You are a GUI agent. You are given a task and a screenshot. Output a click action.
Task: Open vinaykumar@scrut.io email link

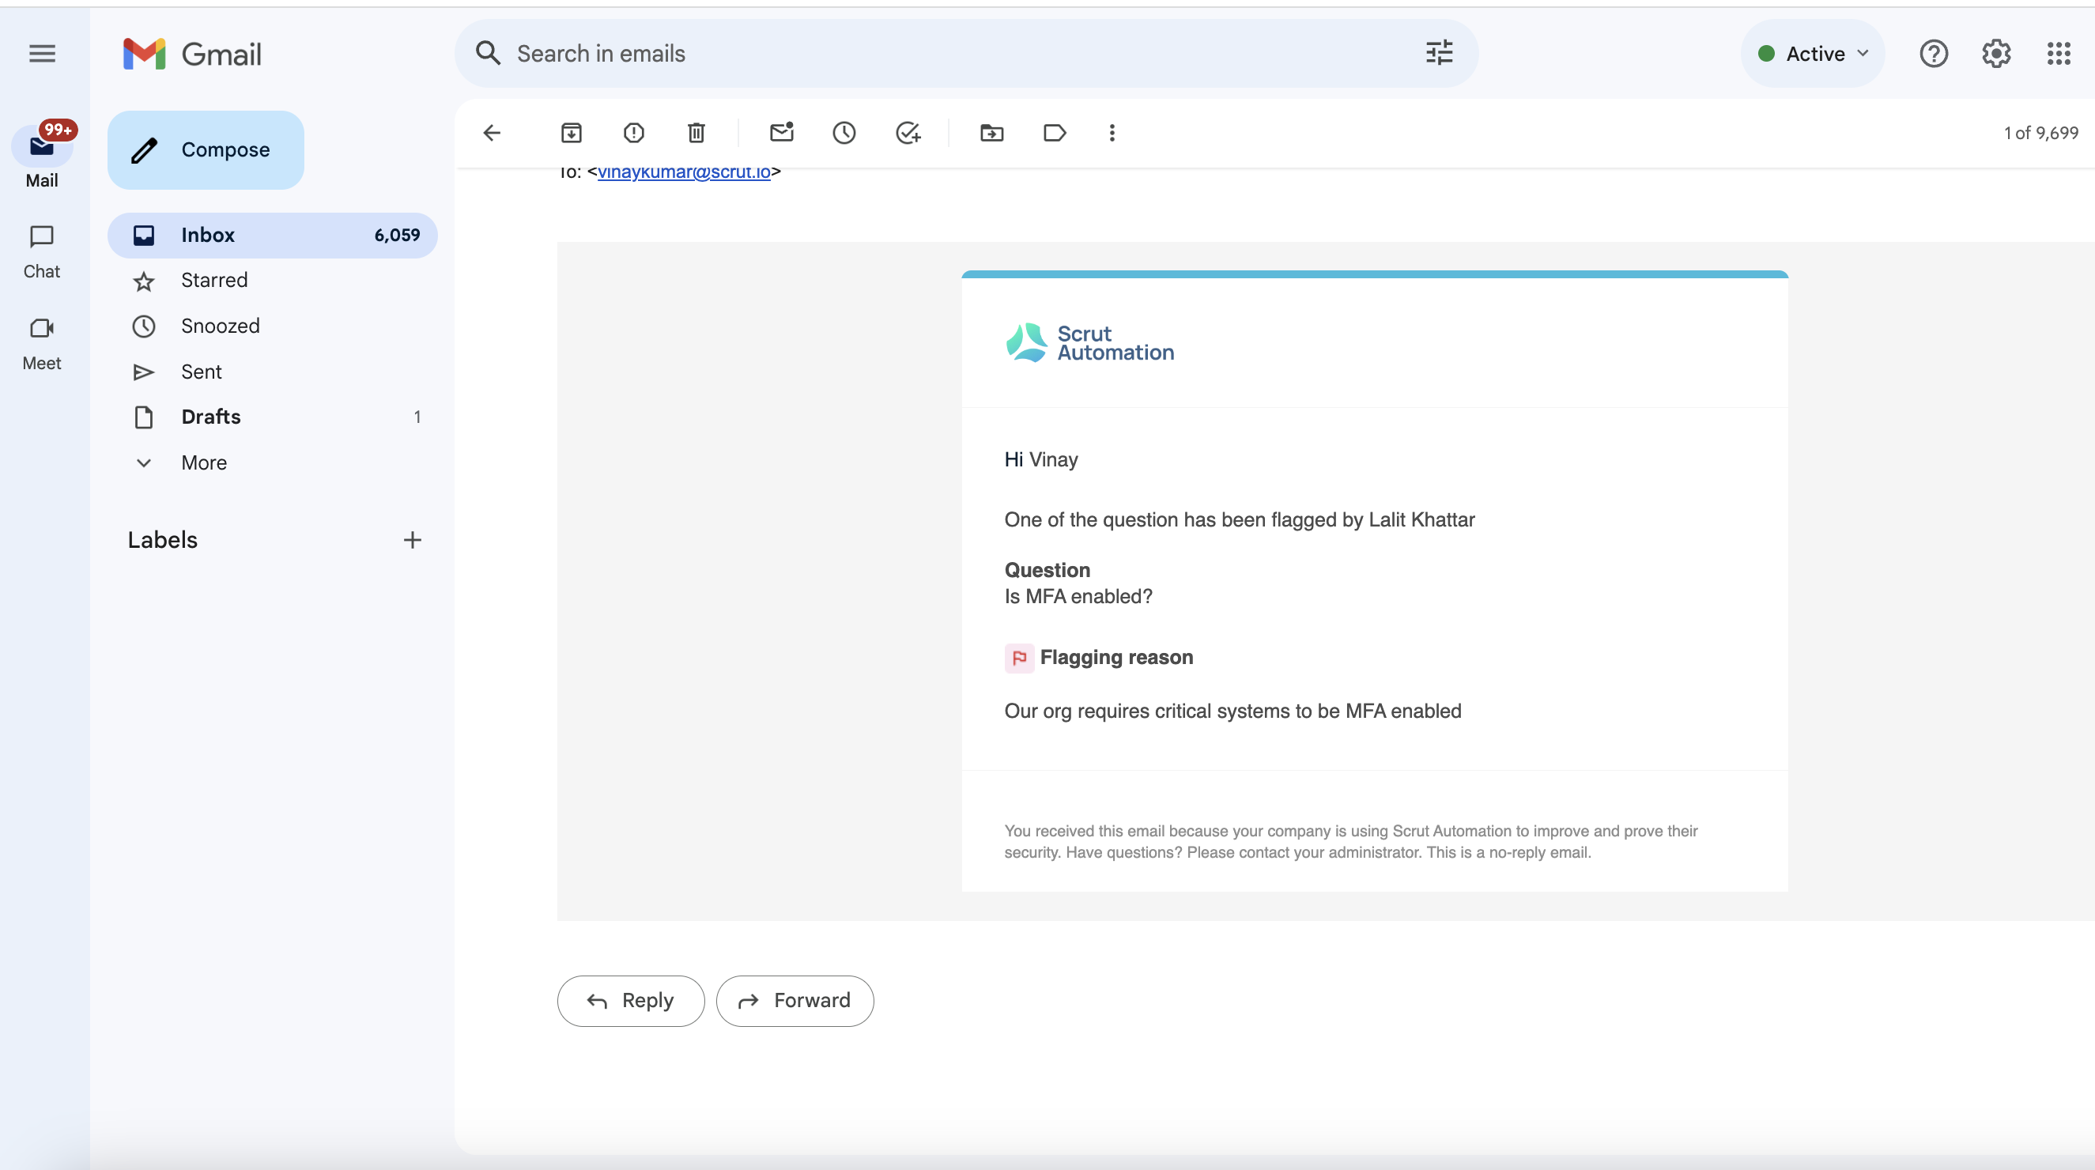[x=684, y=172]
